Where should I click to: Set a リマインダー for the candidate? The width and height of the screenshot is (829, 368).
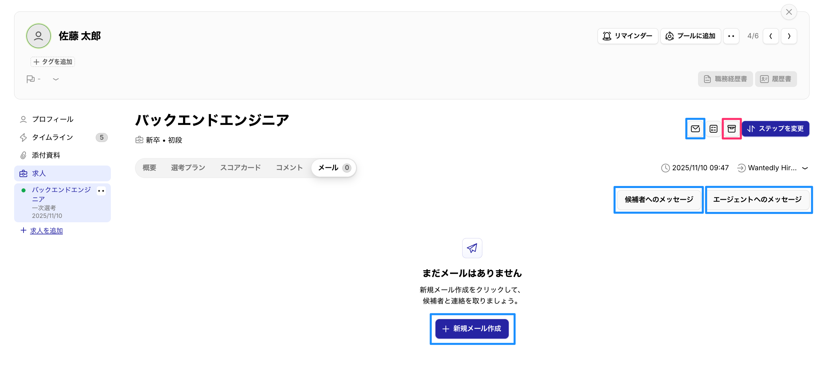627,36
